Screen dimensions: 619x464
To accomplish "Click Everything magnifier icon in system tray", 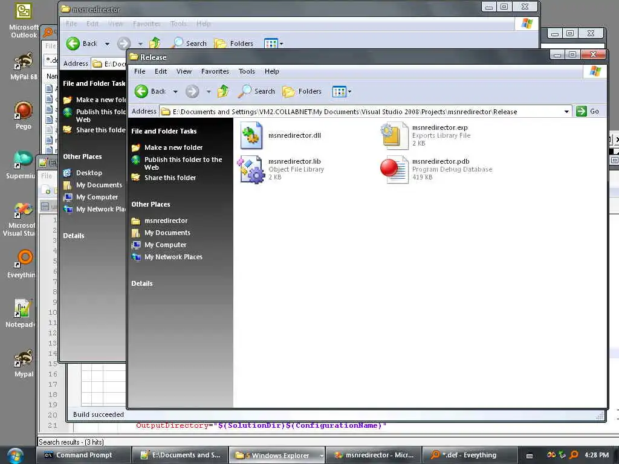I will pyautogui.click(x=574, y=455).
